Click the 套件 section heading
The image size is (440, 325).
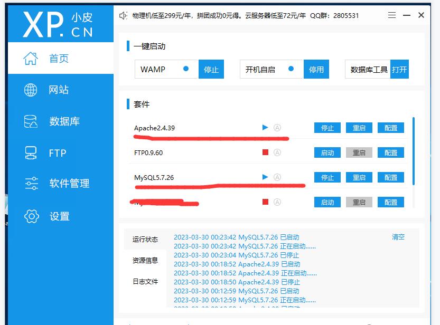coord(142,104)
